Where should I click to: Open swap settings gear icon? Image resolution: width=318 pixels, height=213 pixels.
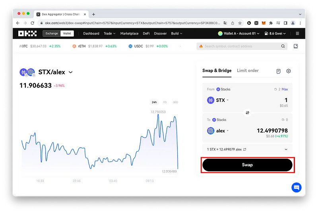[x=289, y=71]
